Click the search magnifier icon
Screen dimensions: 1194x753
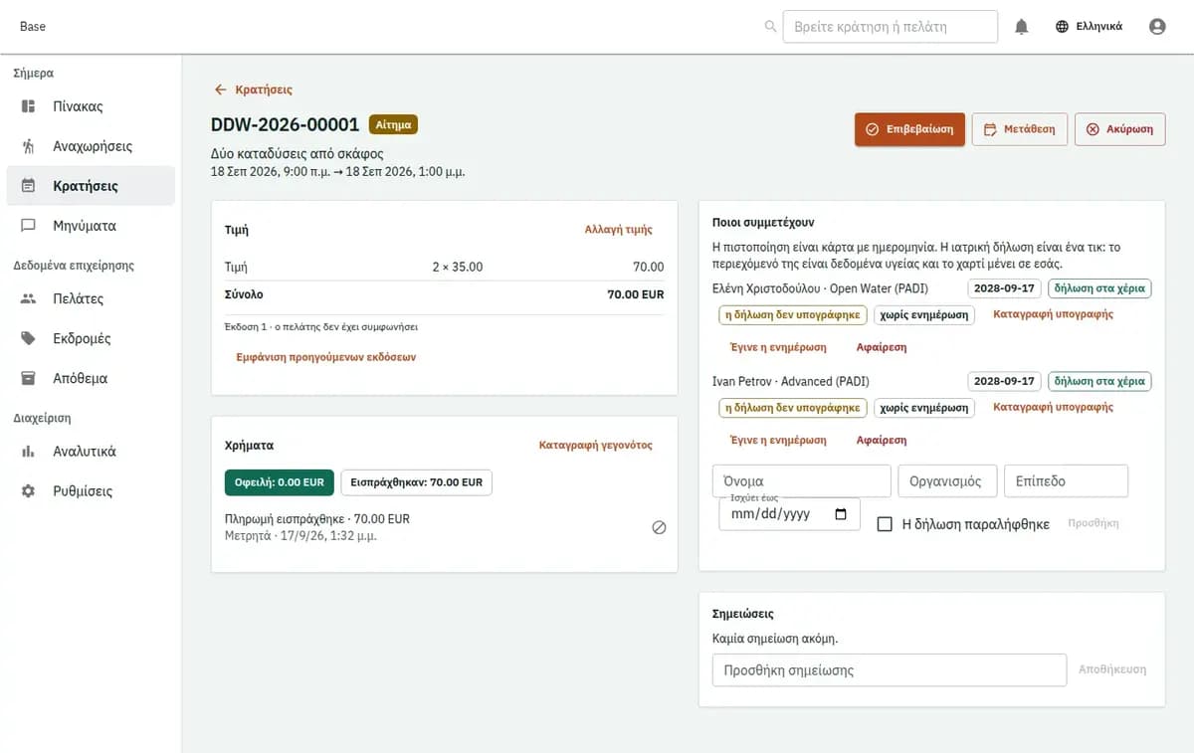[x=770, y=27]
